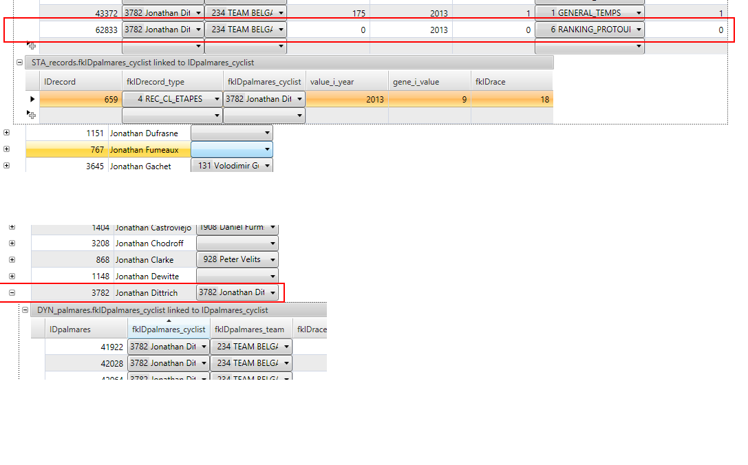
Task: Click the gene_i_value column header
Action: pyautogui.click(x=429, y=81)
